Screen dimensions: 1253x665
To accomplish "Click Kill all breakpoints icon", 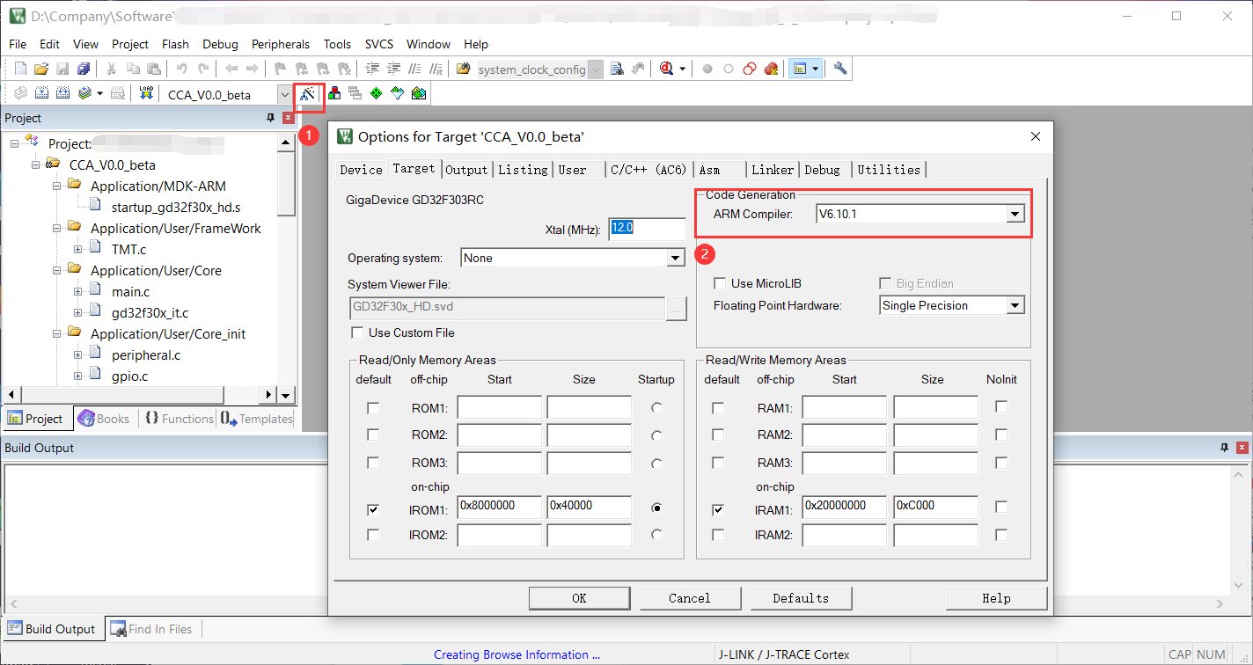I will tap(771, 69).
